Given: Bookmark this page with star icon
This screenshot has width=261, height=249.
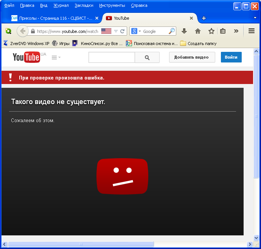Looking at the screenshot, I should click(x=211, y=31).
